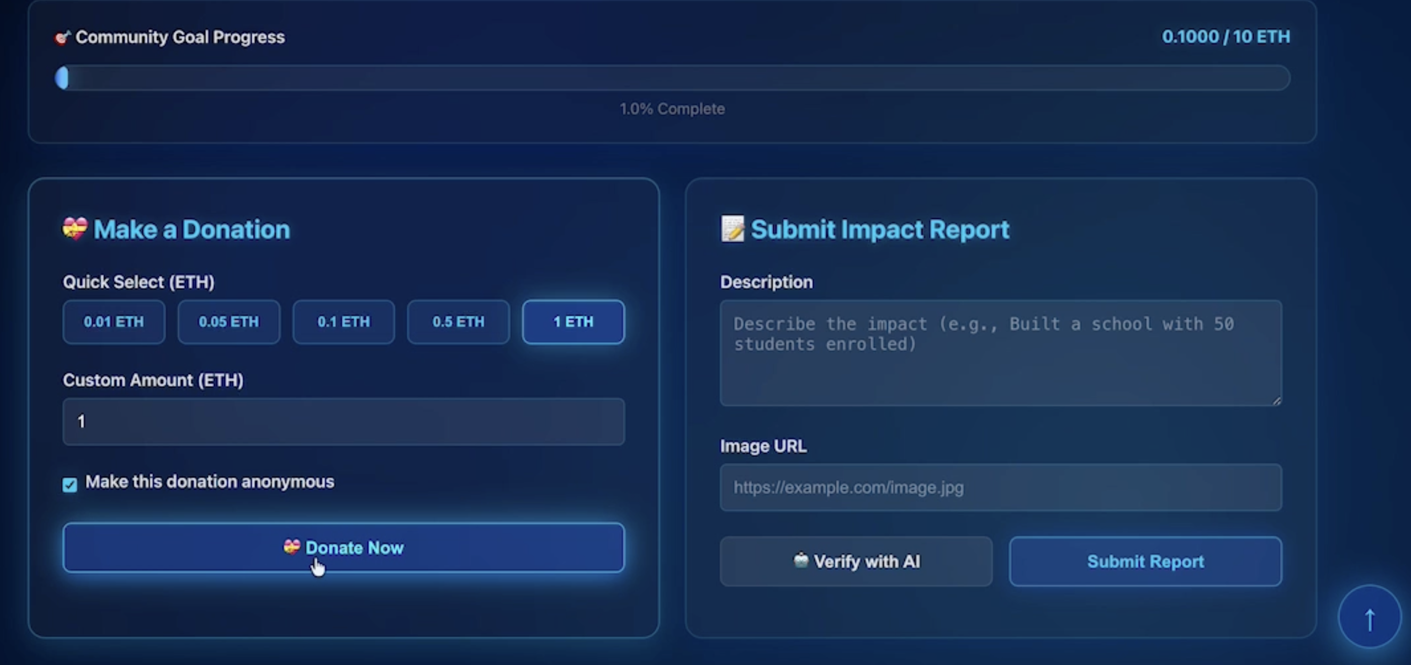This screenshot has width=1411, height=665.
Task: Click the Description textarea resize handle
Action: point(1277,401)
